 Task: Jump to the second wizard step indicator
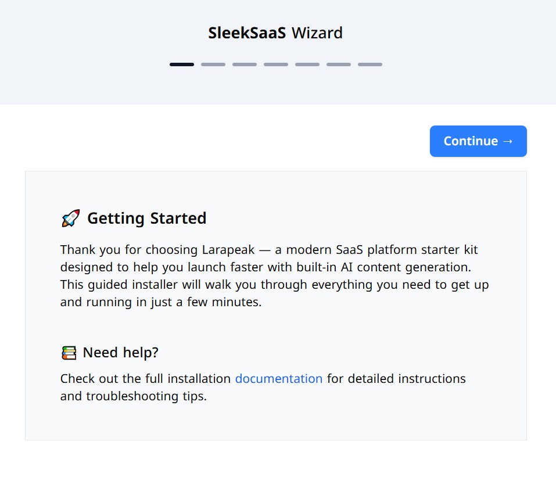(x=213, y=64)
